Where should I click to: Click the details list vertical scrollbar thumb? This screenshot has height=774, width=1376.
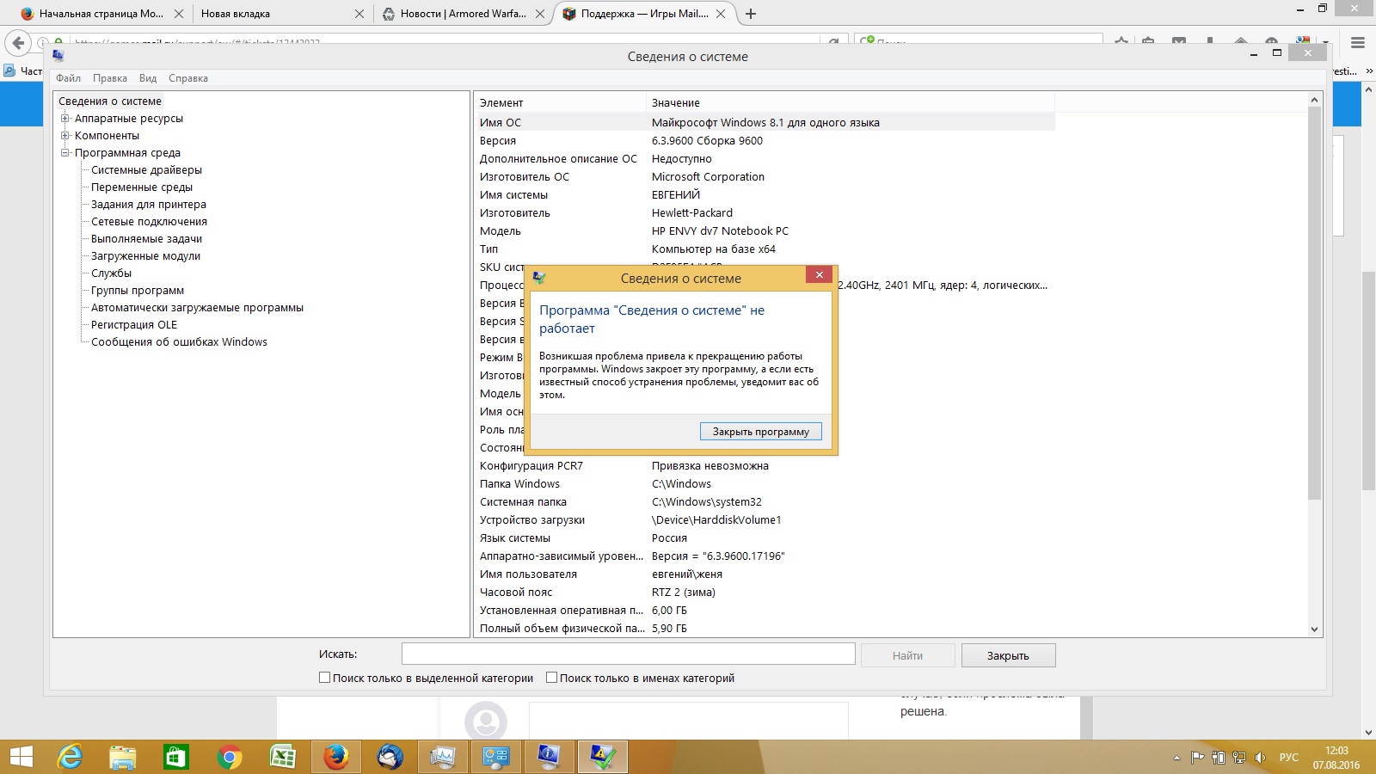1314,303
